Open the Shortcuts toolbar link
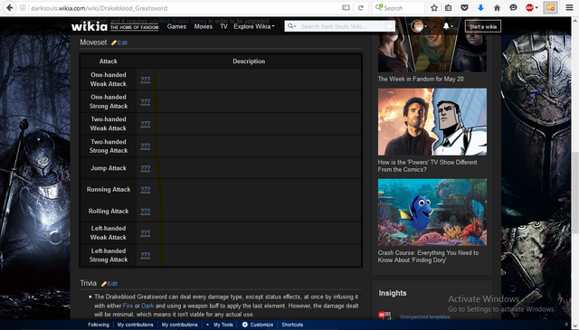This screenshot has height=330, width=579. point(292,325)
